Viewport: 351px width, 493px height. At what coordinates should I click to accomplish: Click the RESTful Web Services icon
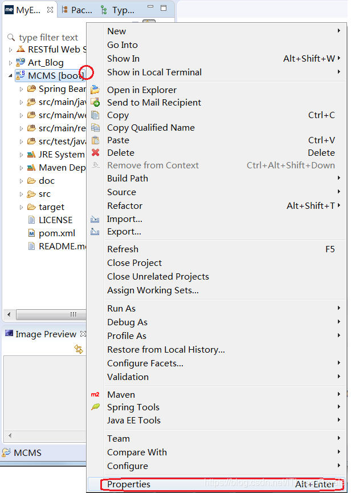pyautogui.click(x=21, y=50)
